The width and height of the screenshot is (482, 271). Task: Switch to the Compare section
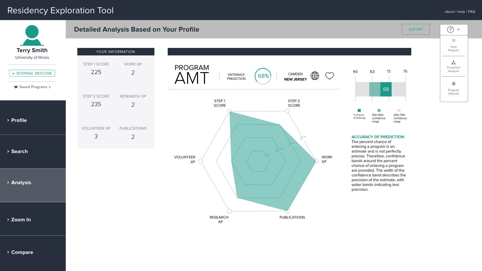22,252
